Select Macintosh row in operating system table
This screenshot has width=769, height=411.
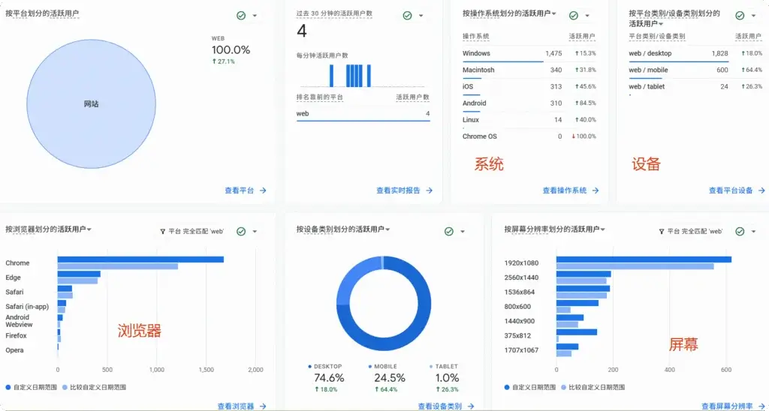529,70
